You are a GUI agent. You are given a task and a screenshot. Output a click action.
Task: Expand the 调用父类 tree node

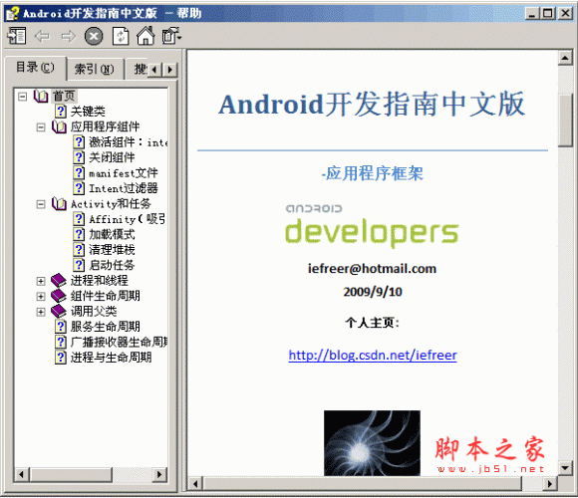(x=41, y=312)
